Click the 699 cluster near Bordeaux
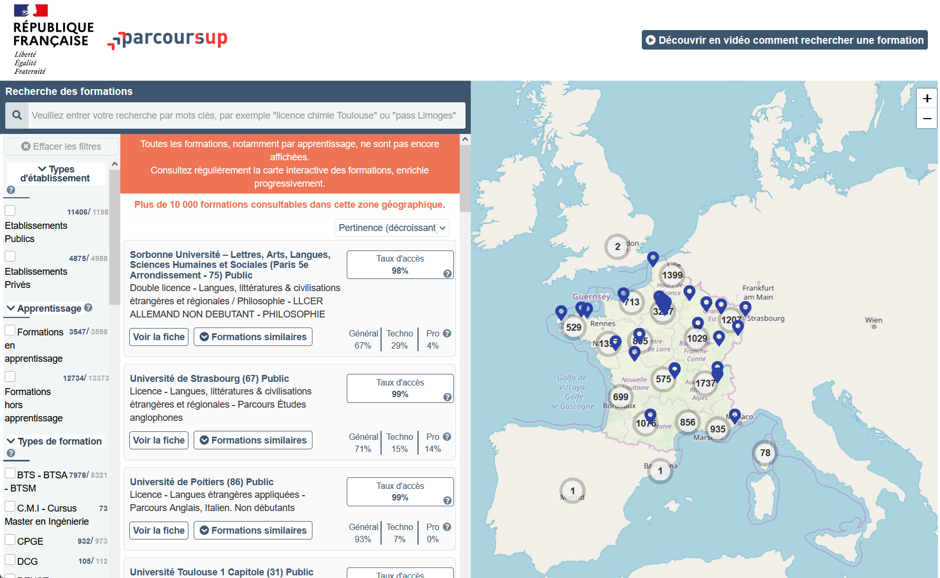The width and height of the screenshot is (940, 578). (621, 397)
